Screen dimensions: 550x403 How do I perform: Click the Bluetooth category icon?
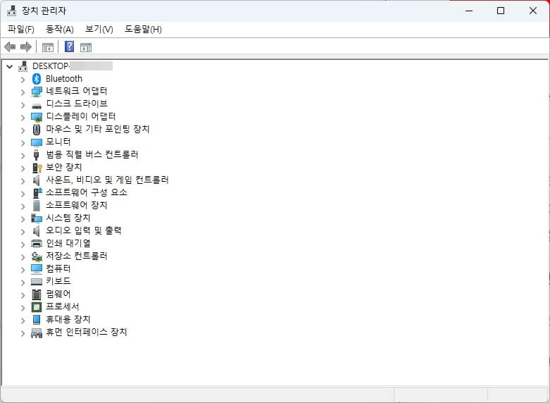37,79
